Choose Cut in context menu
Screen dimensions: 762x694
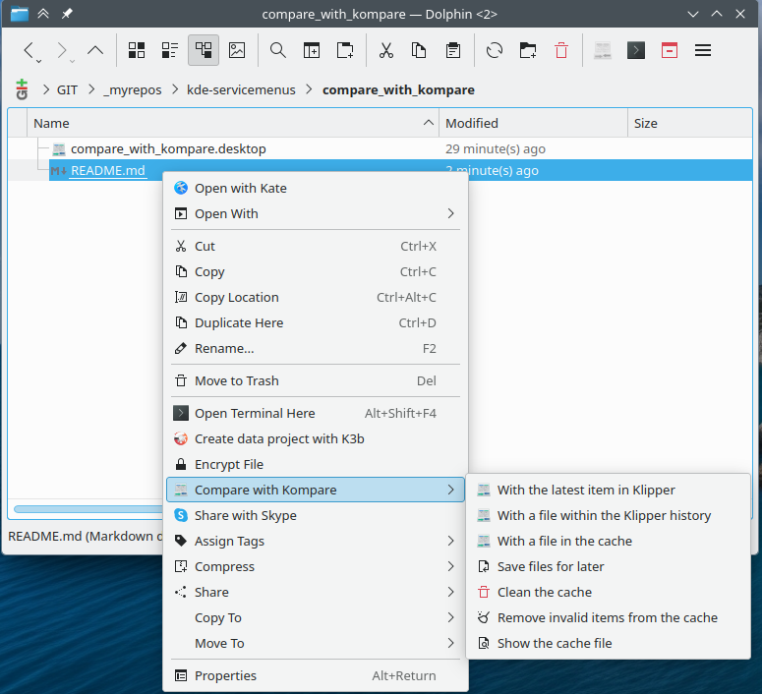pos(315,247)
